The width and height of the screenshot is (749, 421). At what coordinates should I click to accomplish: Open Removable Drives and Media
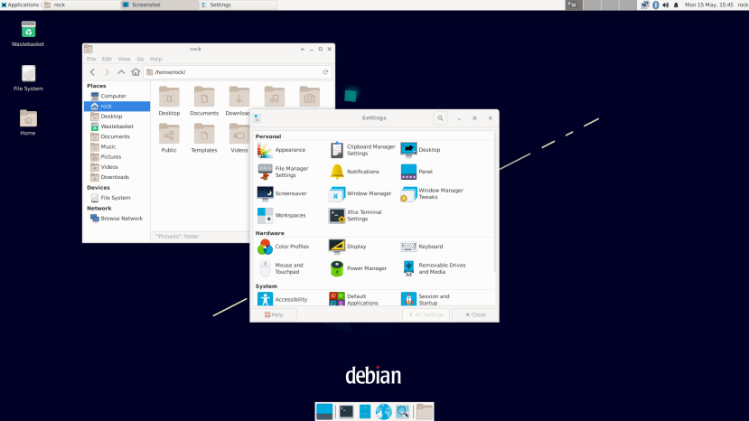pyautogui.click(x=434, y=268)
